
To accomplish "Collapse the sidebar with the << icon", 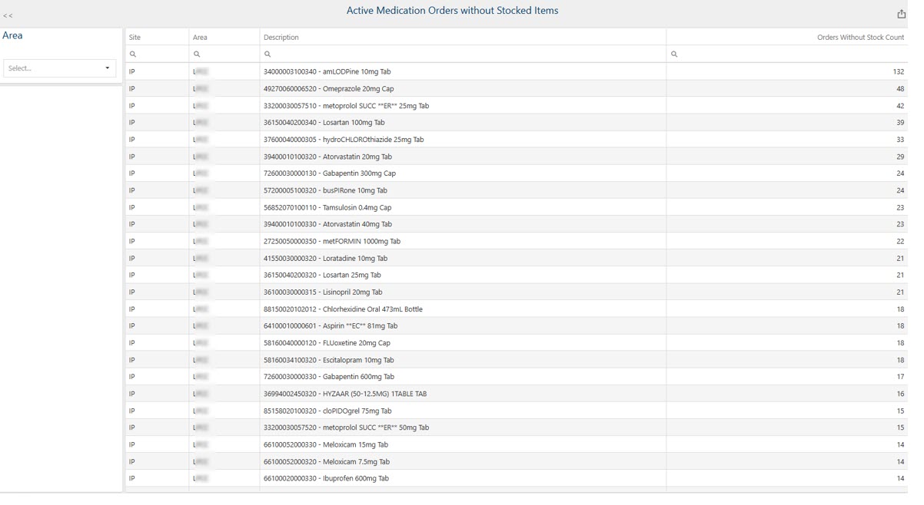I will (x=8, y=15).
